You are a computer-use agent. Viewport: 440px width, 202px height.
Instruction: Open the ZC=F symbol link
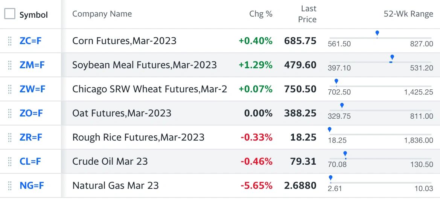(x=30, y=41)
